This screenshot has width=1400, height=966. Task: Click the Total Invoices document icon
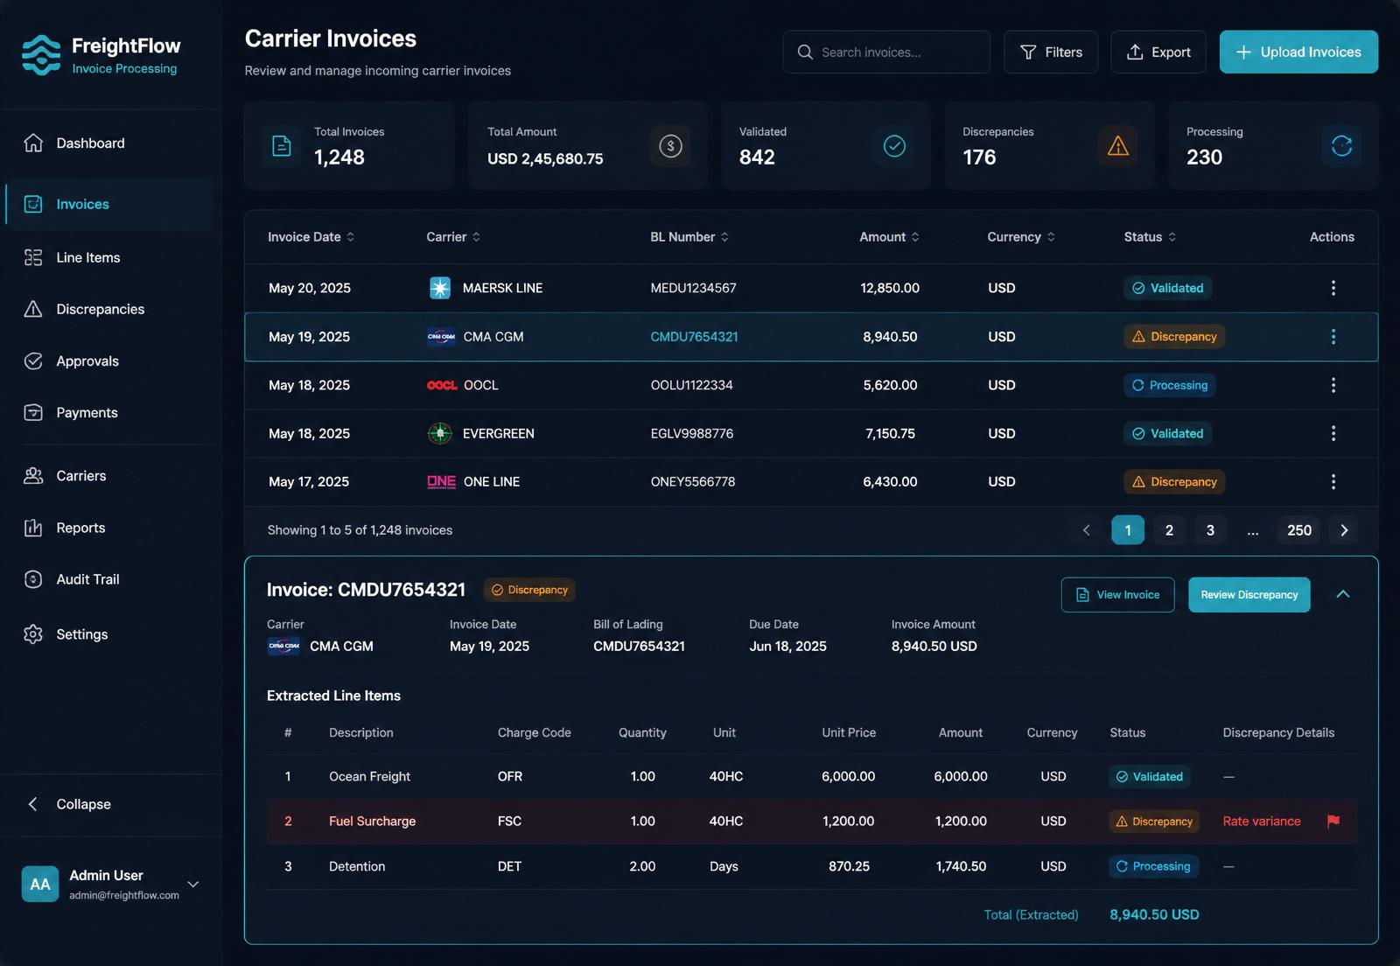click(x=282, y=146)
